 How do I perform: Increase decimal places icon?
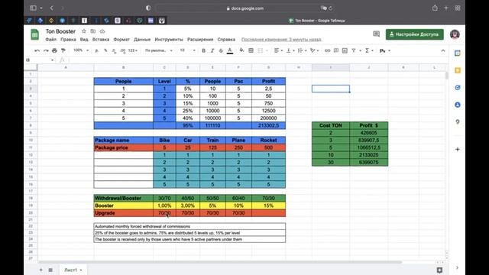point(122,50)
